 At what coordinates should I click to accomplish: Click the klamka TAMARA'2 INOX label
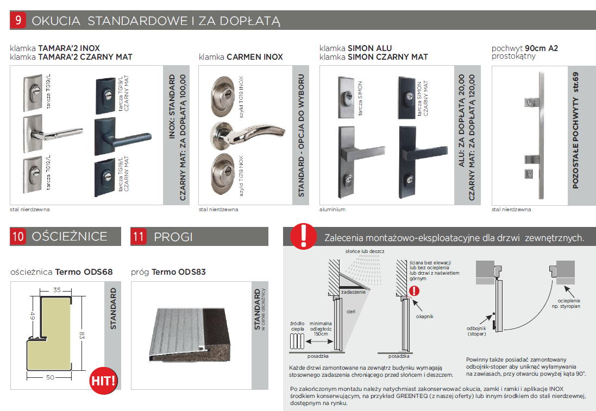[55, 48]
